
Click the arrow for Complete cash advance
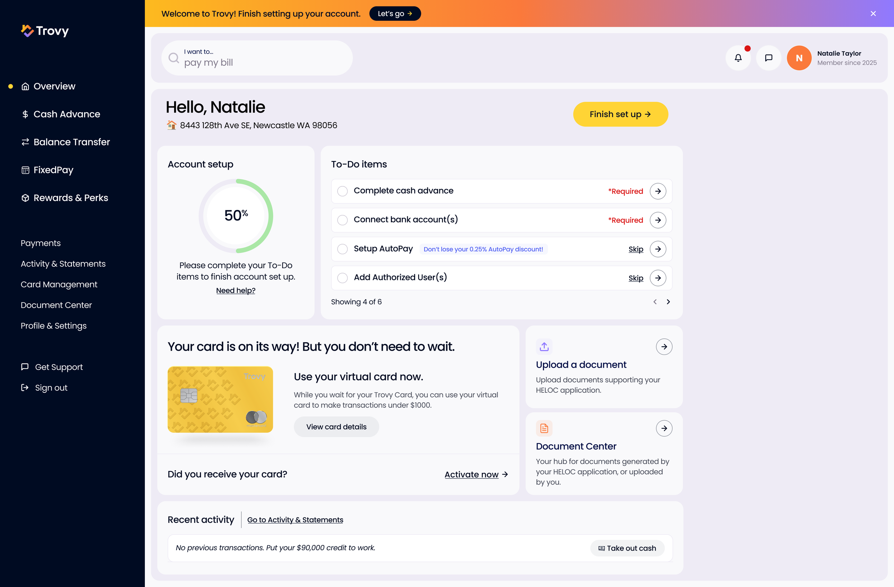click(x=658, y=191)
